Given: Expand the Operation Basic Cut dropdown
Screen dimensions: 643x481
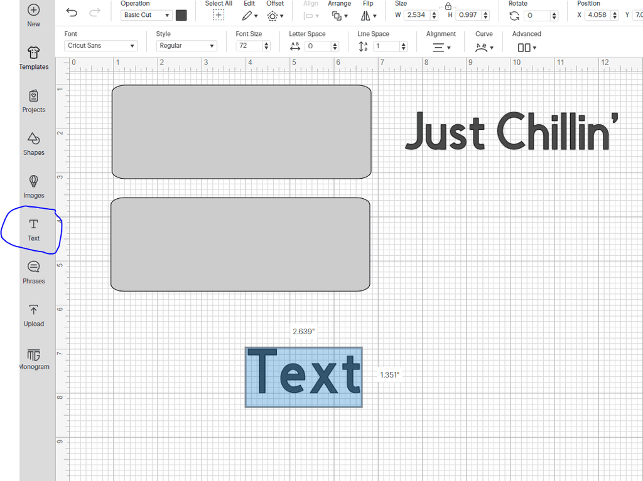Looking at the screenshot, I should click(146, 15).
